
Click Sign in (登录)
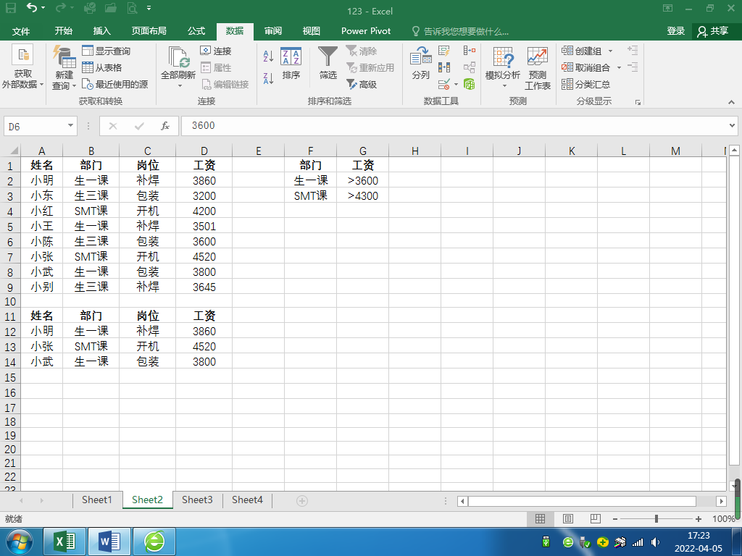point(676,31)
